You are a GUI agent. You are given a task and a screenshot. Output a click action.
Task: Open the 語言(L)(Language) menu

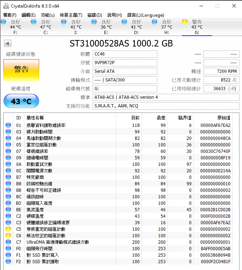pyautogui.click(x=145, y=15)
